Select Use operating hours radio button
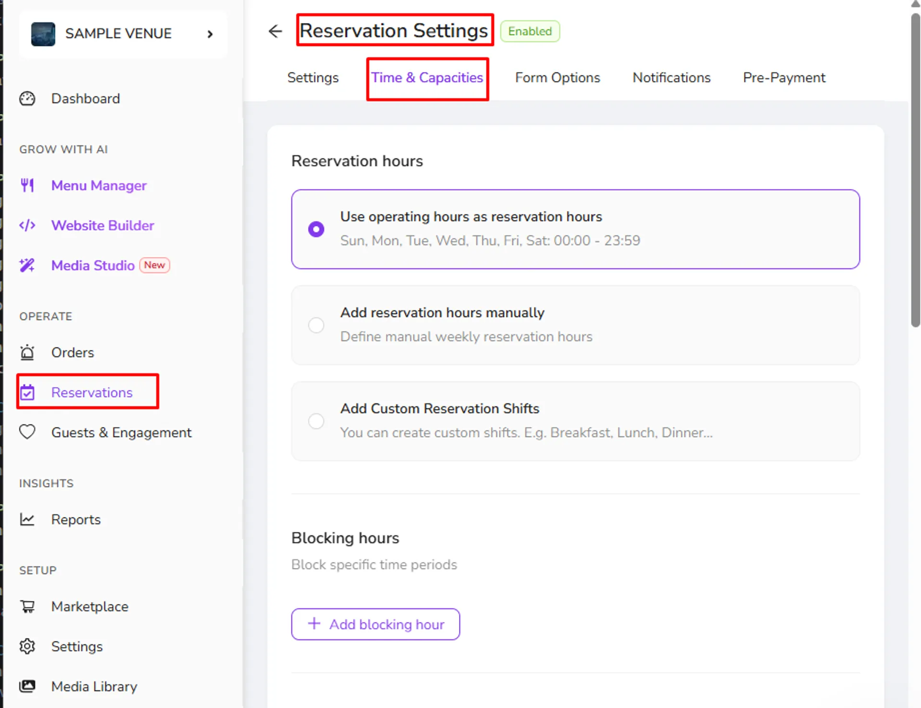 coord(316,229)
